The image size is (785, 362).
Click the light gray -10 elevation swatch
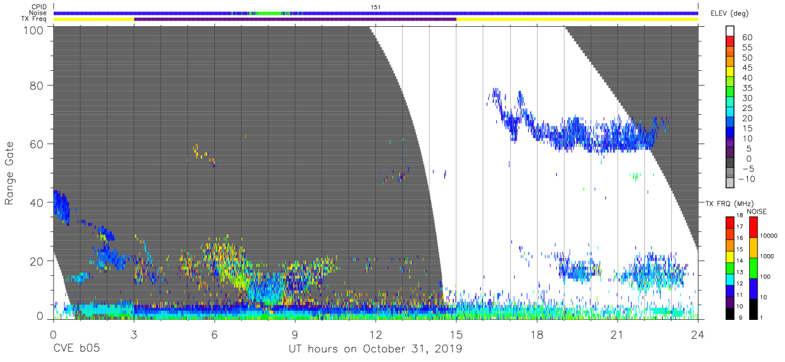(731, 182)
